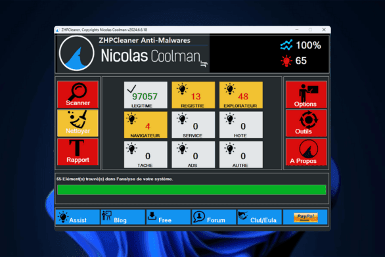Open the NAVIGATEUR results tile
This screenshot has width=385, height=257.
(x=146, y=125)
